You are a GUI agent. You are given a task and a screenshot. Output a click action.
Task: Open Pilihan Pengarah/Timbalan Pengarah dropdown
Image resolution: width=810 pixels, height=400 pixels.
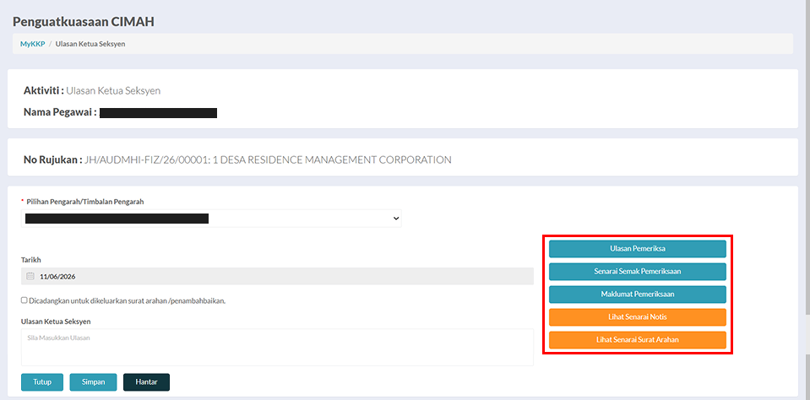click(x=211, y=219)
